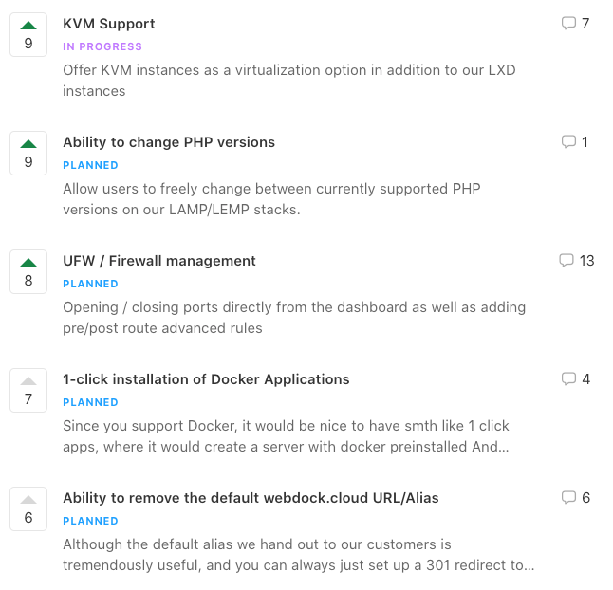Screen dimensions: 613x590
Task: Open comments on Docker Applications post
Action: click(x=568, y=379)
